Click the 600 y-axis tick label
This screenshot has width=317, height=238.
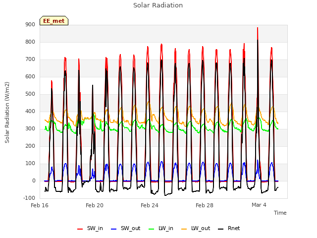[30, 77]
